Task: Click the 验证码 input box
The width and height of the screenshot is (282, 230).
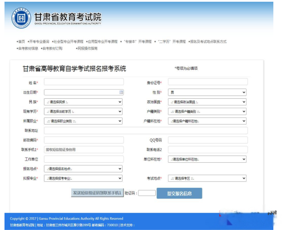Action: point(147,193)
